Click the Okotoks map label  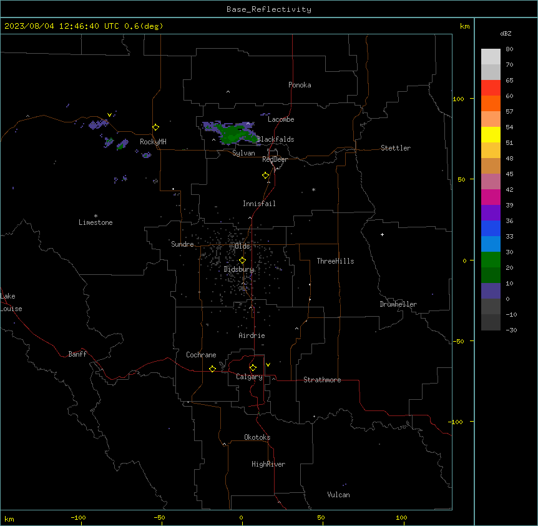(x=257, y=437)
